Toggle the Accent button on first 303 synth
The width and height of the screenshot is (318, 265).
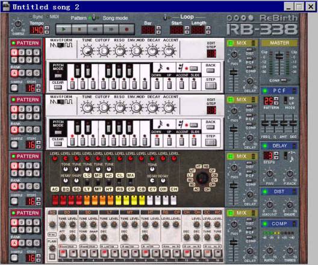tap(181, 84)
